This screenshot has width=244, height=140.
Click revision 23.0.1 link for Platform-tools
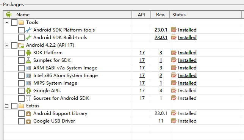(161, 30)
